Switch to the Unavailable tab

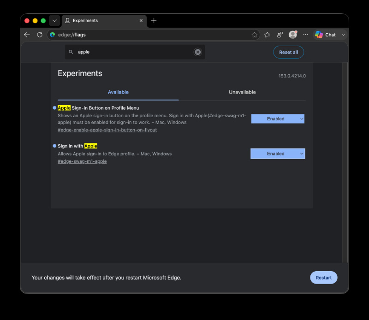tap(242, 92)
